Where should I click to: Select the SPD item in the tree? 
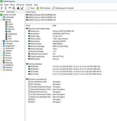[x=10, y=32]
